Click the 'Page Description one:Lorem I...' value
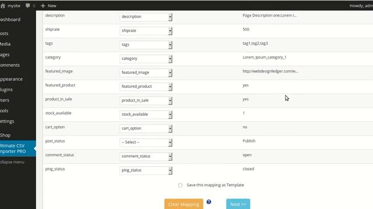Screen dimensions: 373x209 (x=269, y=16)
